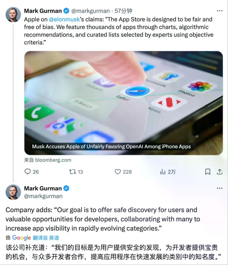Open the @markgurman handle in first tweet
This screenshot has width=228, height=265.
90,11
